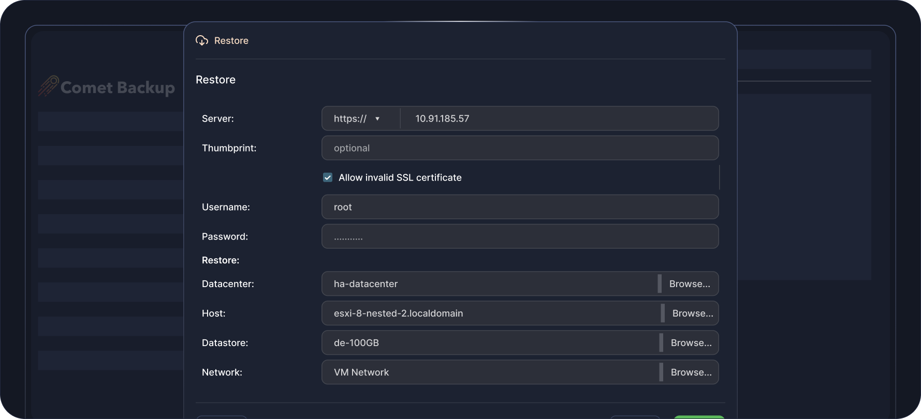Click the Username field containing root
Screen dimensions: 921x419
click(520, 207)
